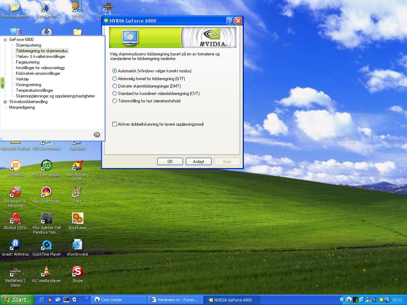Expand the Skrivebordsbehandling tree node
Viewport: 407px width, 305px height.
tap(5, 102)
